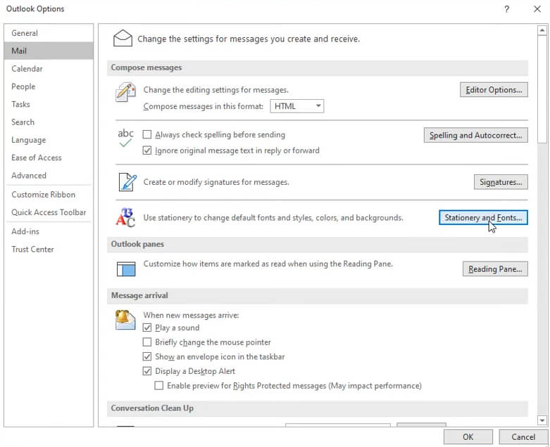Open Help with the question mark icon
Image resolution: width=550 pixels, height=447 pixels.
[x=506, y=9]
